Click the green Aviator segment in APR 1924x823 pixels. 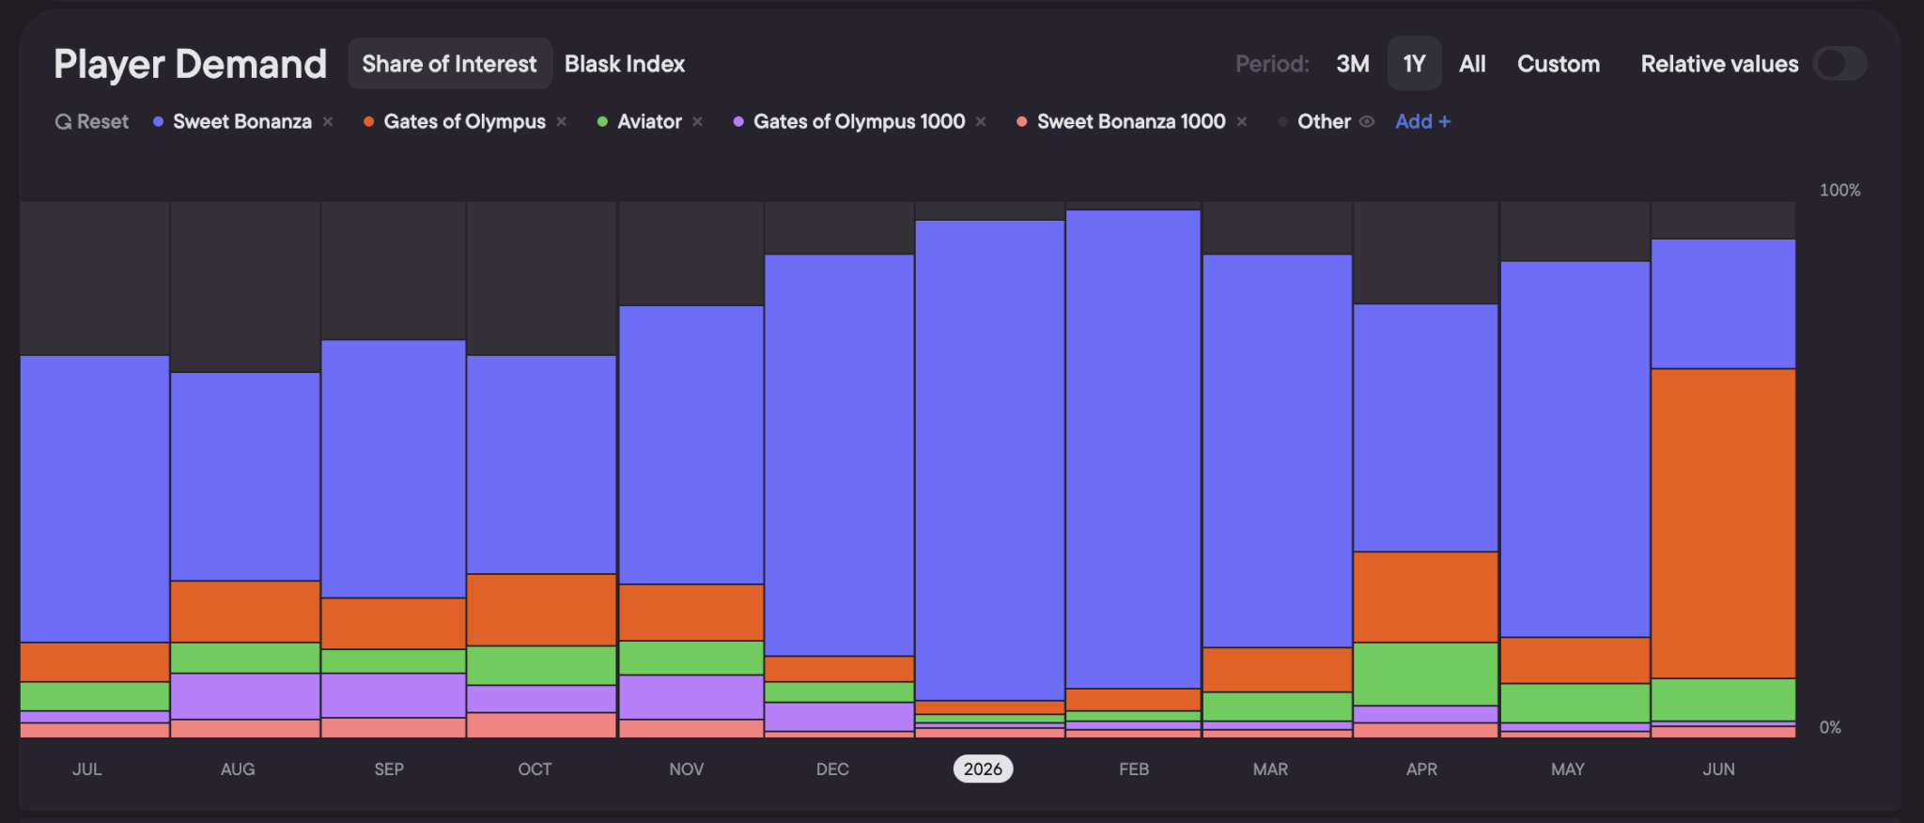tap(1425, 675)
